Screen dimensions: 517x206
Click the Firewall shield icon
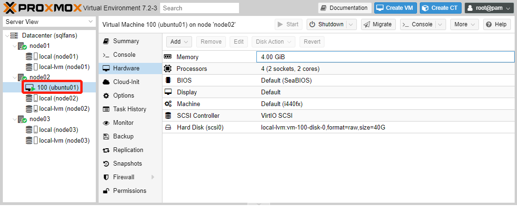(x=106, y=177)
